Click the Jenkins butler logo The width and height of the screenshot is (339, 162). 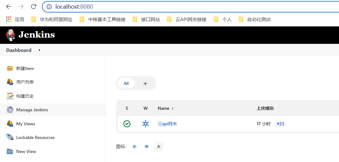tap(10, 35)
